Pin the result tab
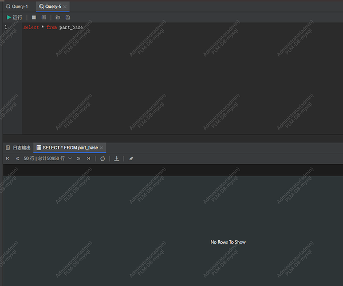Screen dimensions: 343x286 point(131,158)
